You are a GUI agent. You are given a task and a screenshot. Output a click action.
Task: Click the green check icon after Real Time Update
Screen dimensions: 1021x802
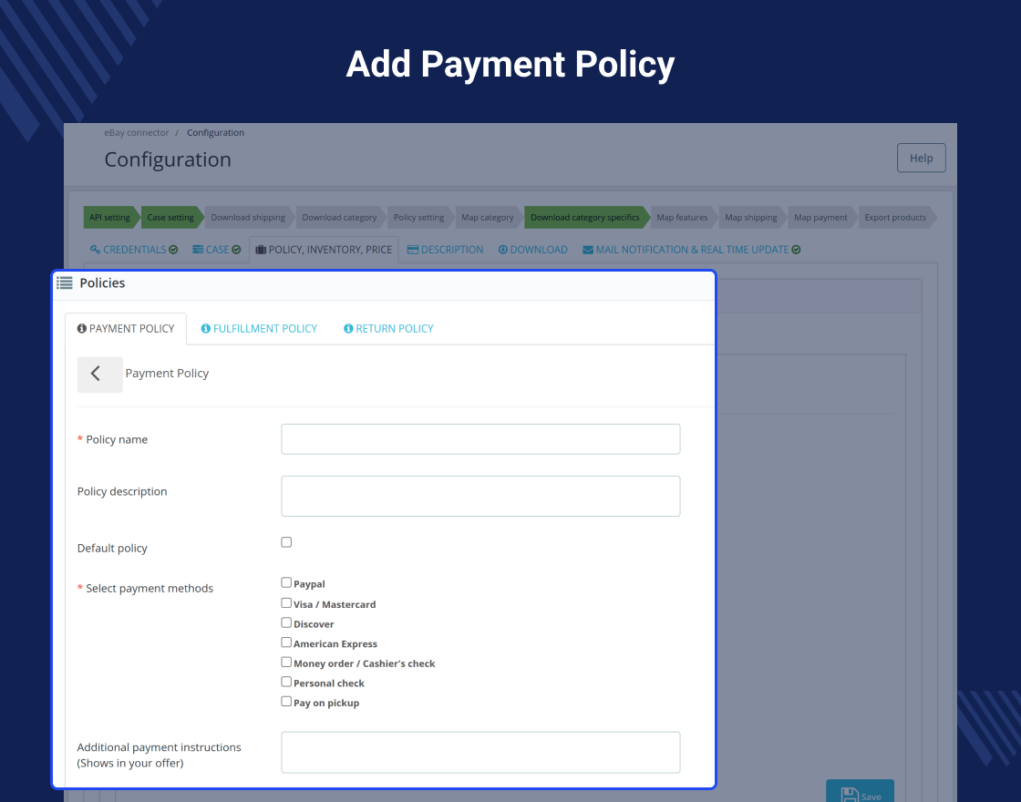(796, 250)
